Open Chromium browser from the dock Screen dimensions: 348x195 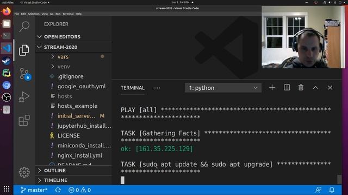click(x=7, y=85)
